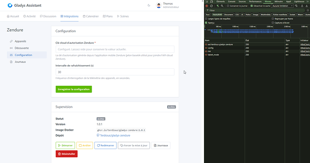Check the 'Captures d'écran' checkbox
Screen dimensions: 310x163
tap(273, 23)
